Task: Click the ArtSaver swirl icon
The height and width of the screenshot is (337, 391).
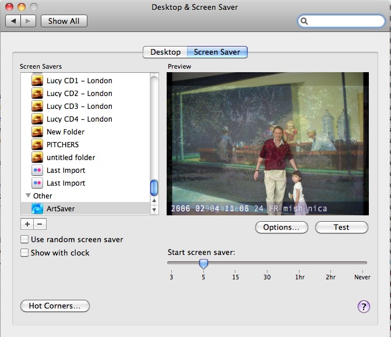Action: tap(37, 209)
